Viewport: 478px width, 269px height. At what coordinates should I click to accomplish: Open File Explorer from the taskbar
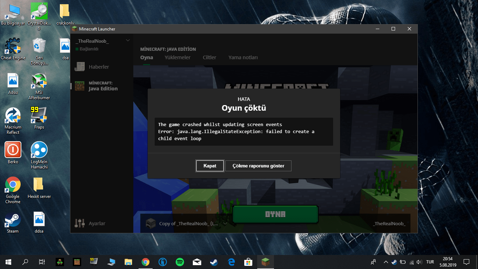(128, 262)
